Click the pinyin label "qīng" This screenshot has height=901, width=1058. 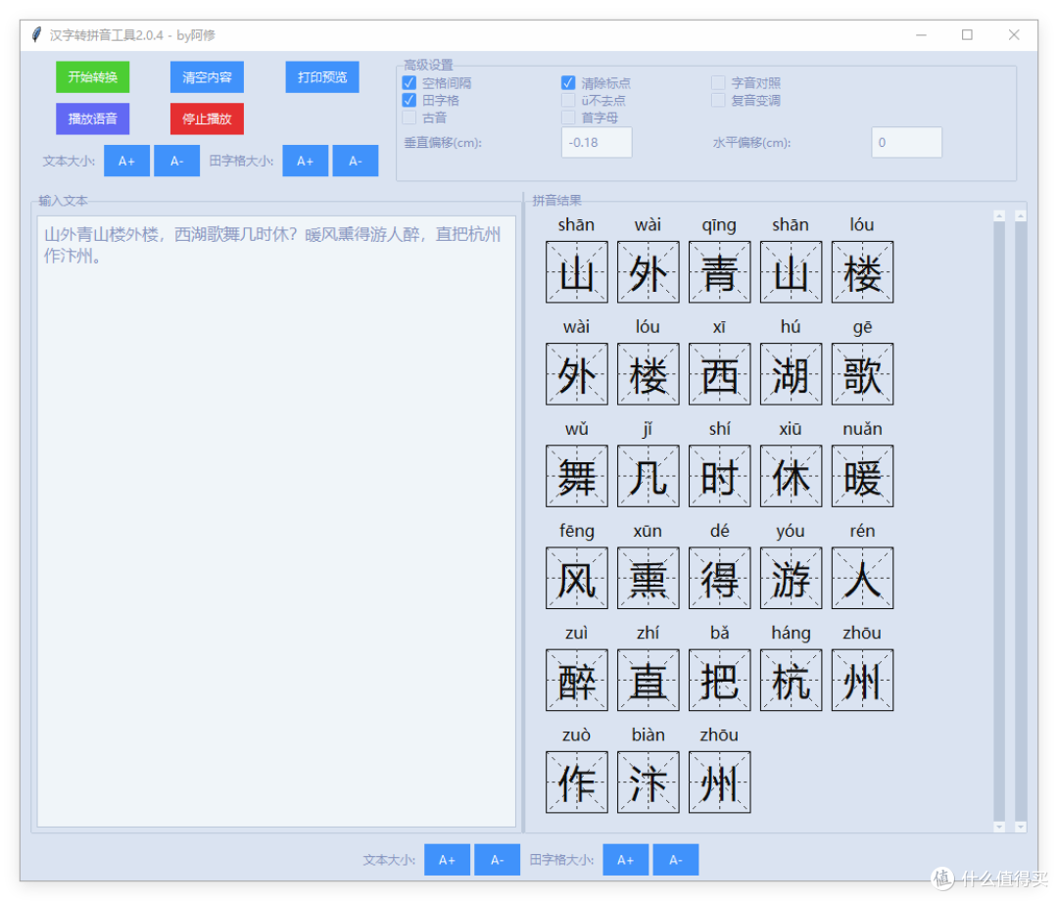click(x=719, y=225)
